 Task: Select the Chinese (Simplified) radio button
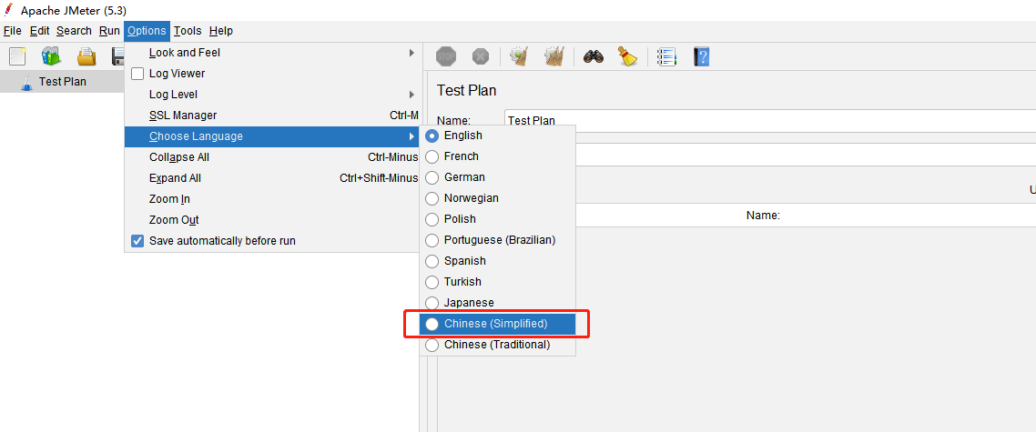(x=432, y=324)
